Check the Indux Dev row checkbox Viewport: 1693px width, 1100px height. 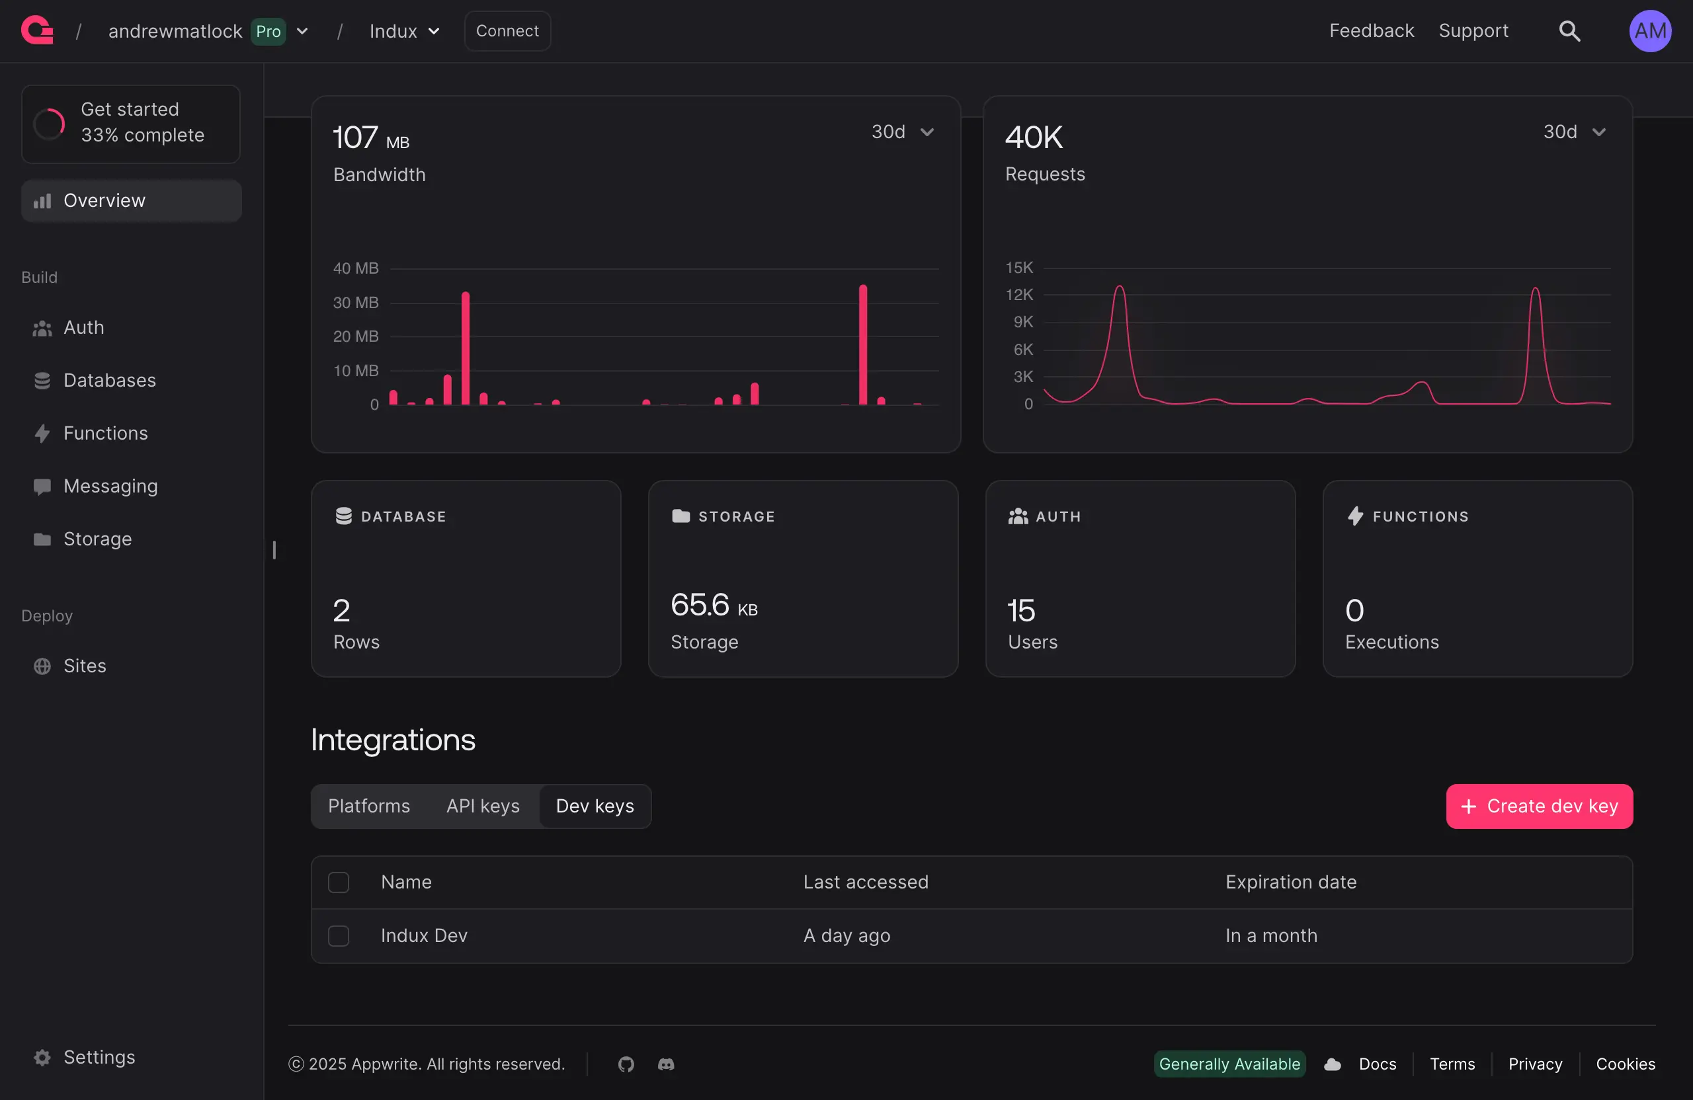[339, 936]
